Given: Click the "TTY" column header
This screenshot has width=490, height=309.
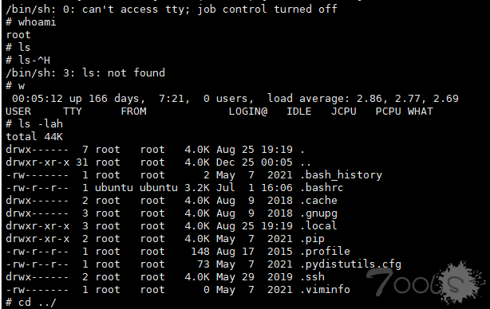Looking at the screenshot, I should tap(73, 111).
